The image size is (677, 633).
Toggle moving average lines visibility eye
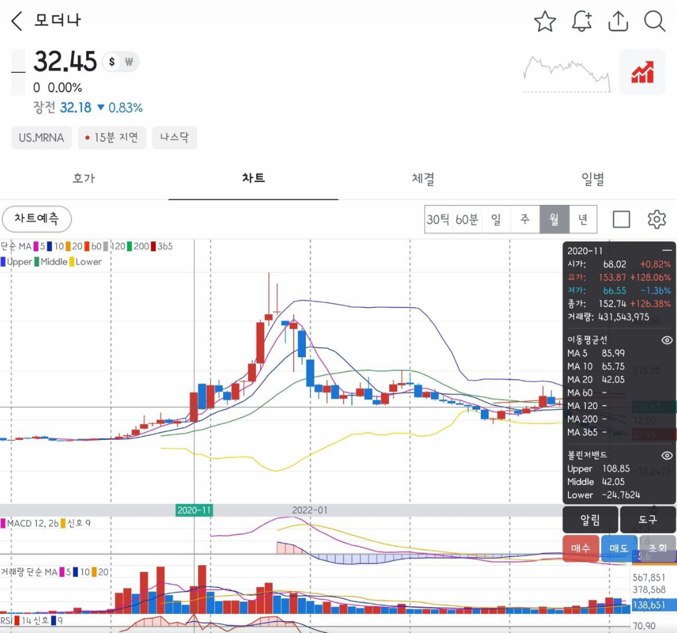pyautogui.click(x=667, y=340)
